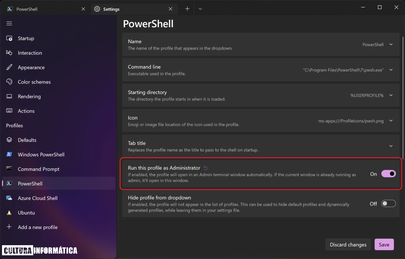Select the Windows PowerShell profile
Image resolution: width=405 pixels, height=259 pixels.
[x=59, y=154]
